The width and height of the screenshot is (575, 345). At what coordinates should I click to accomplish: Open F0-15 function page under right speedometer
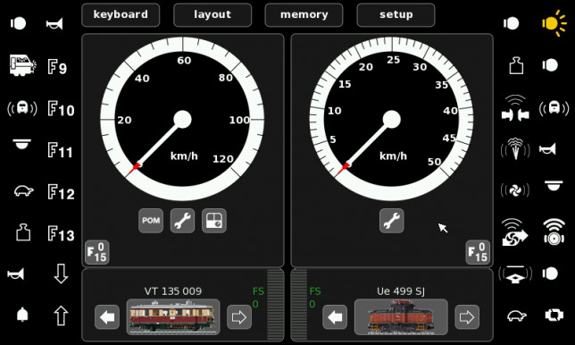[x=478, y=253]
